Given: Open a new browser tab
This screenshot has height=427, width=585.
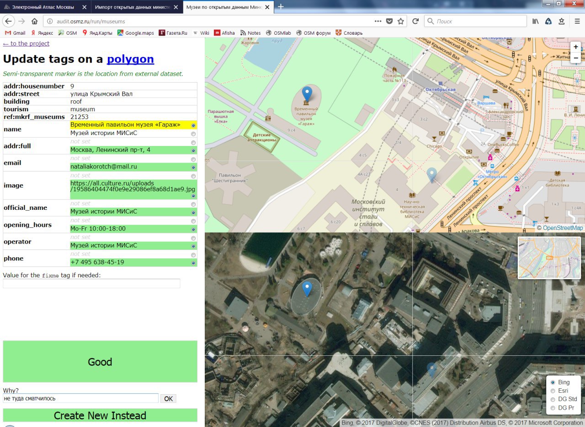Looking at the screenshot, I should pos(281,6).
